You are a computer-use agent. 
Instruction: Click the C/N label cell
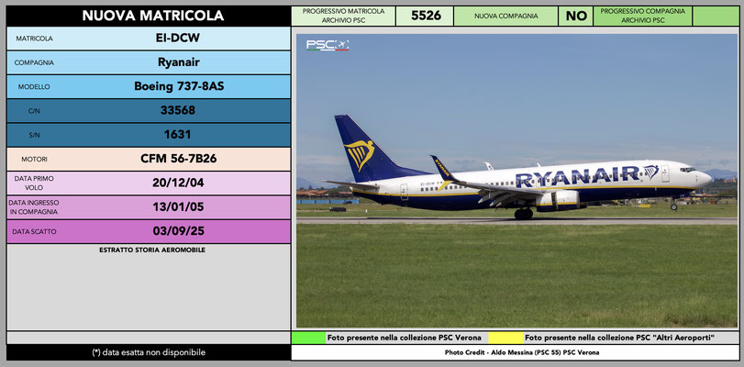click(34, 111)
